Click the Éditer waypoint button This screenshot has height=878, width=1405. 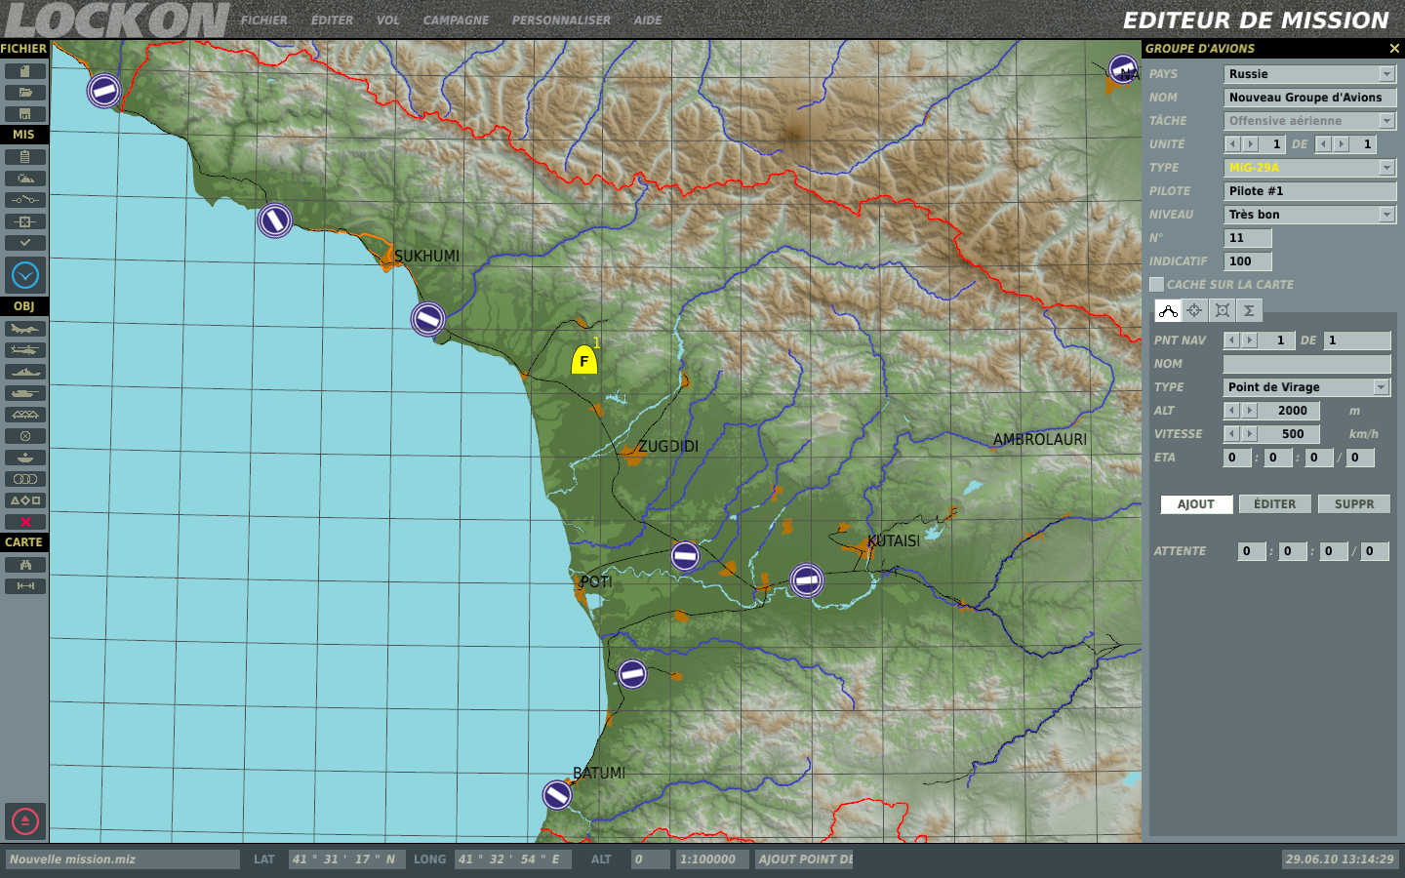[1274, 504]
